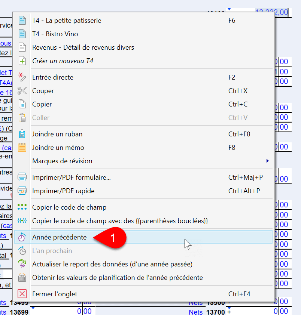Click the Revenus detail document icon
301x315 pixels.
click(22, 47)
